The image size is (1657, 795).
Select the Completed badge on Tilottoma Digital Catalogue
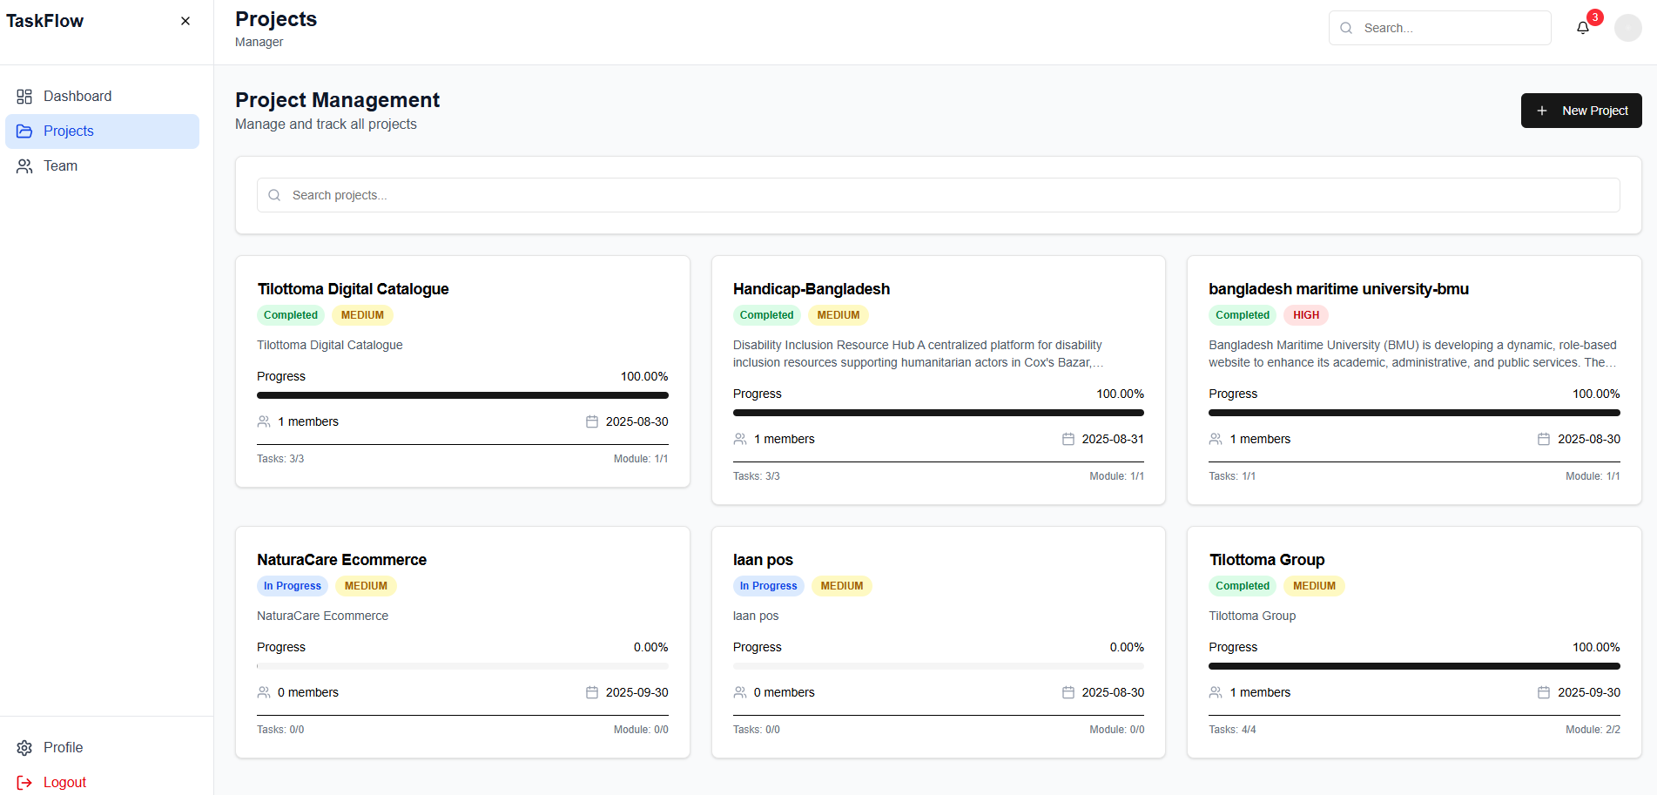point(291,315)
